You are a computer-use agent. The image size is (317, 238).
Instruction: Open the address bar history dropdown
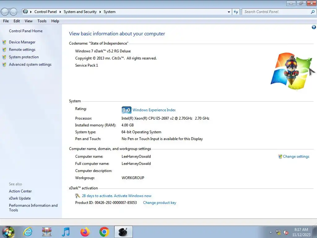pos(229,12)
